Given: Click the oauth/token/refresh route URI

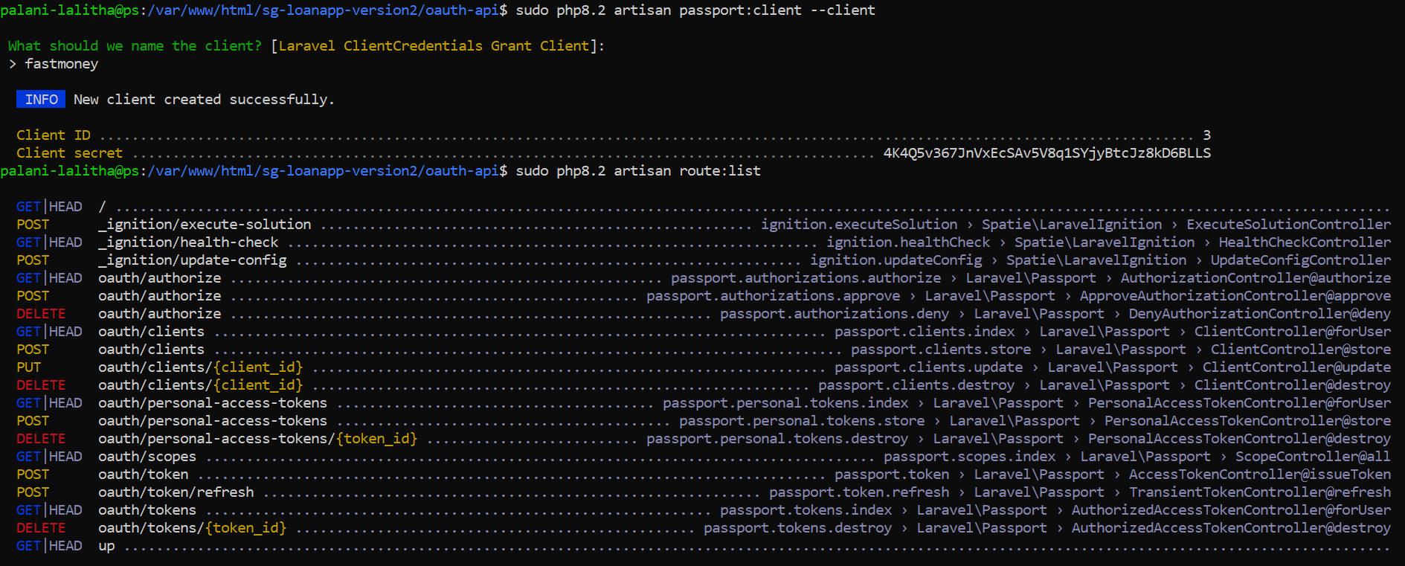Looking at the screenshot, I should click(176, 492).
